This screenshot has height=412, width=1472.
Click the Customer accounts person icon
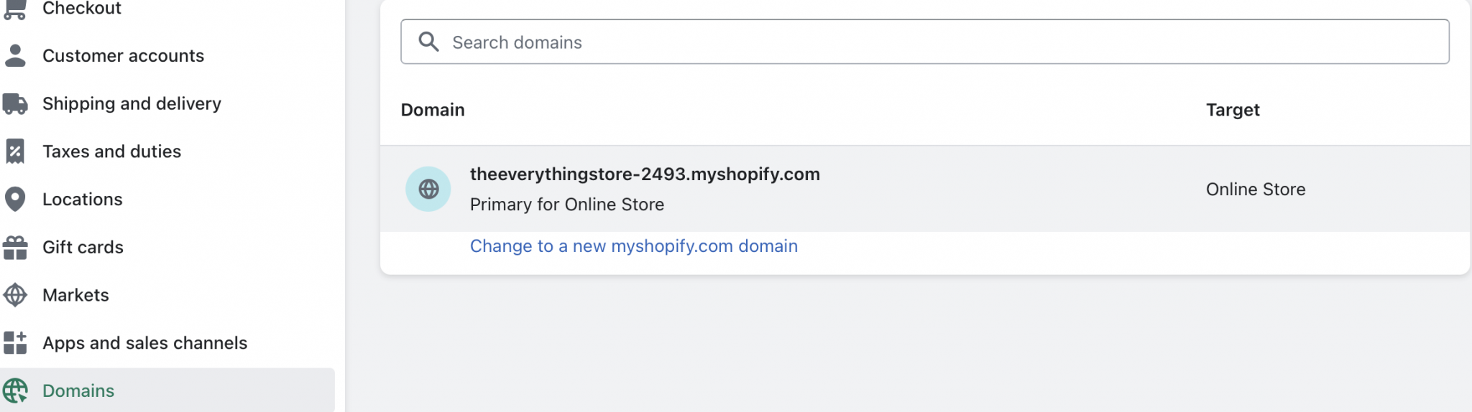tap(15, 55)
